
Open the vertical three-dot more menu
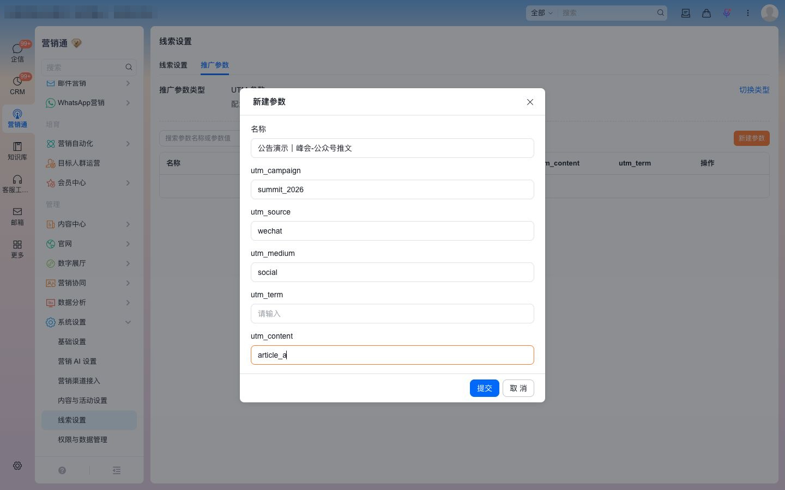pyautogui.click(x=748, y=13)
